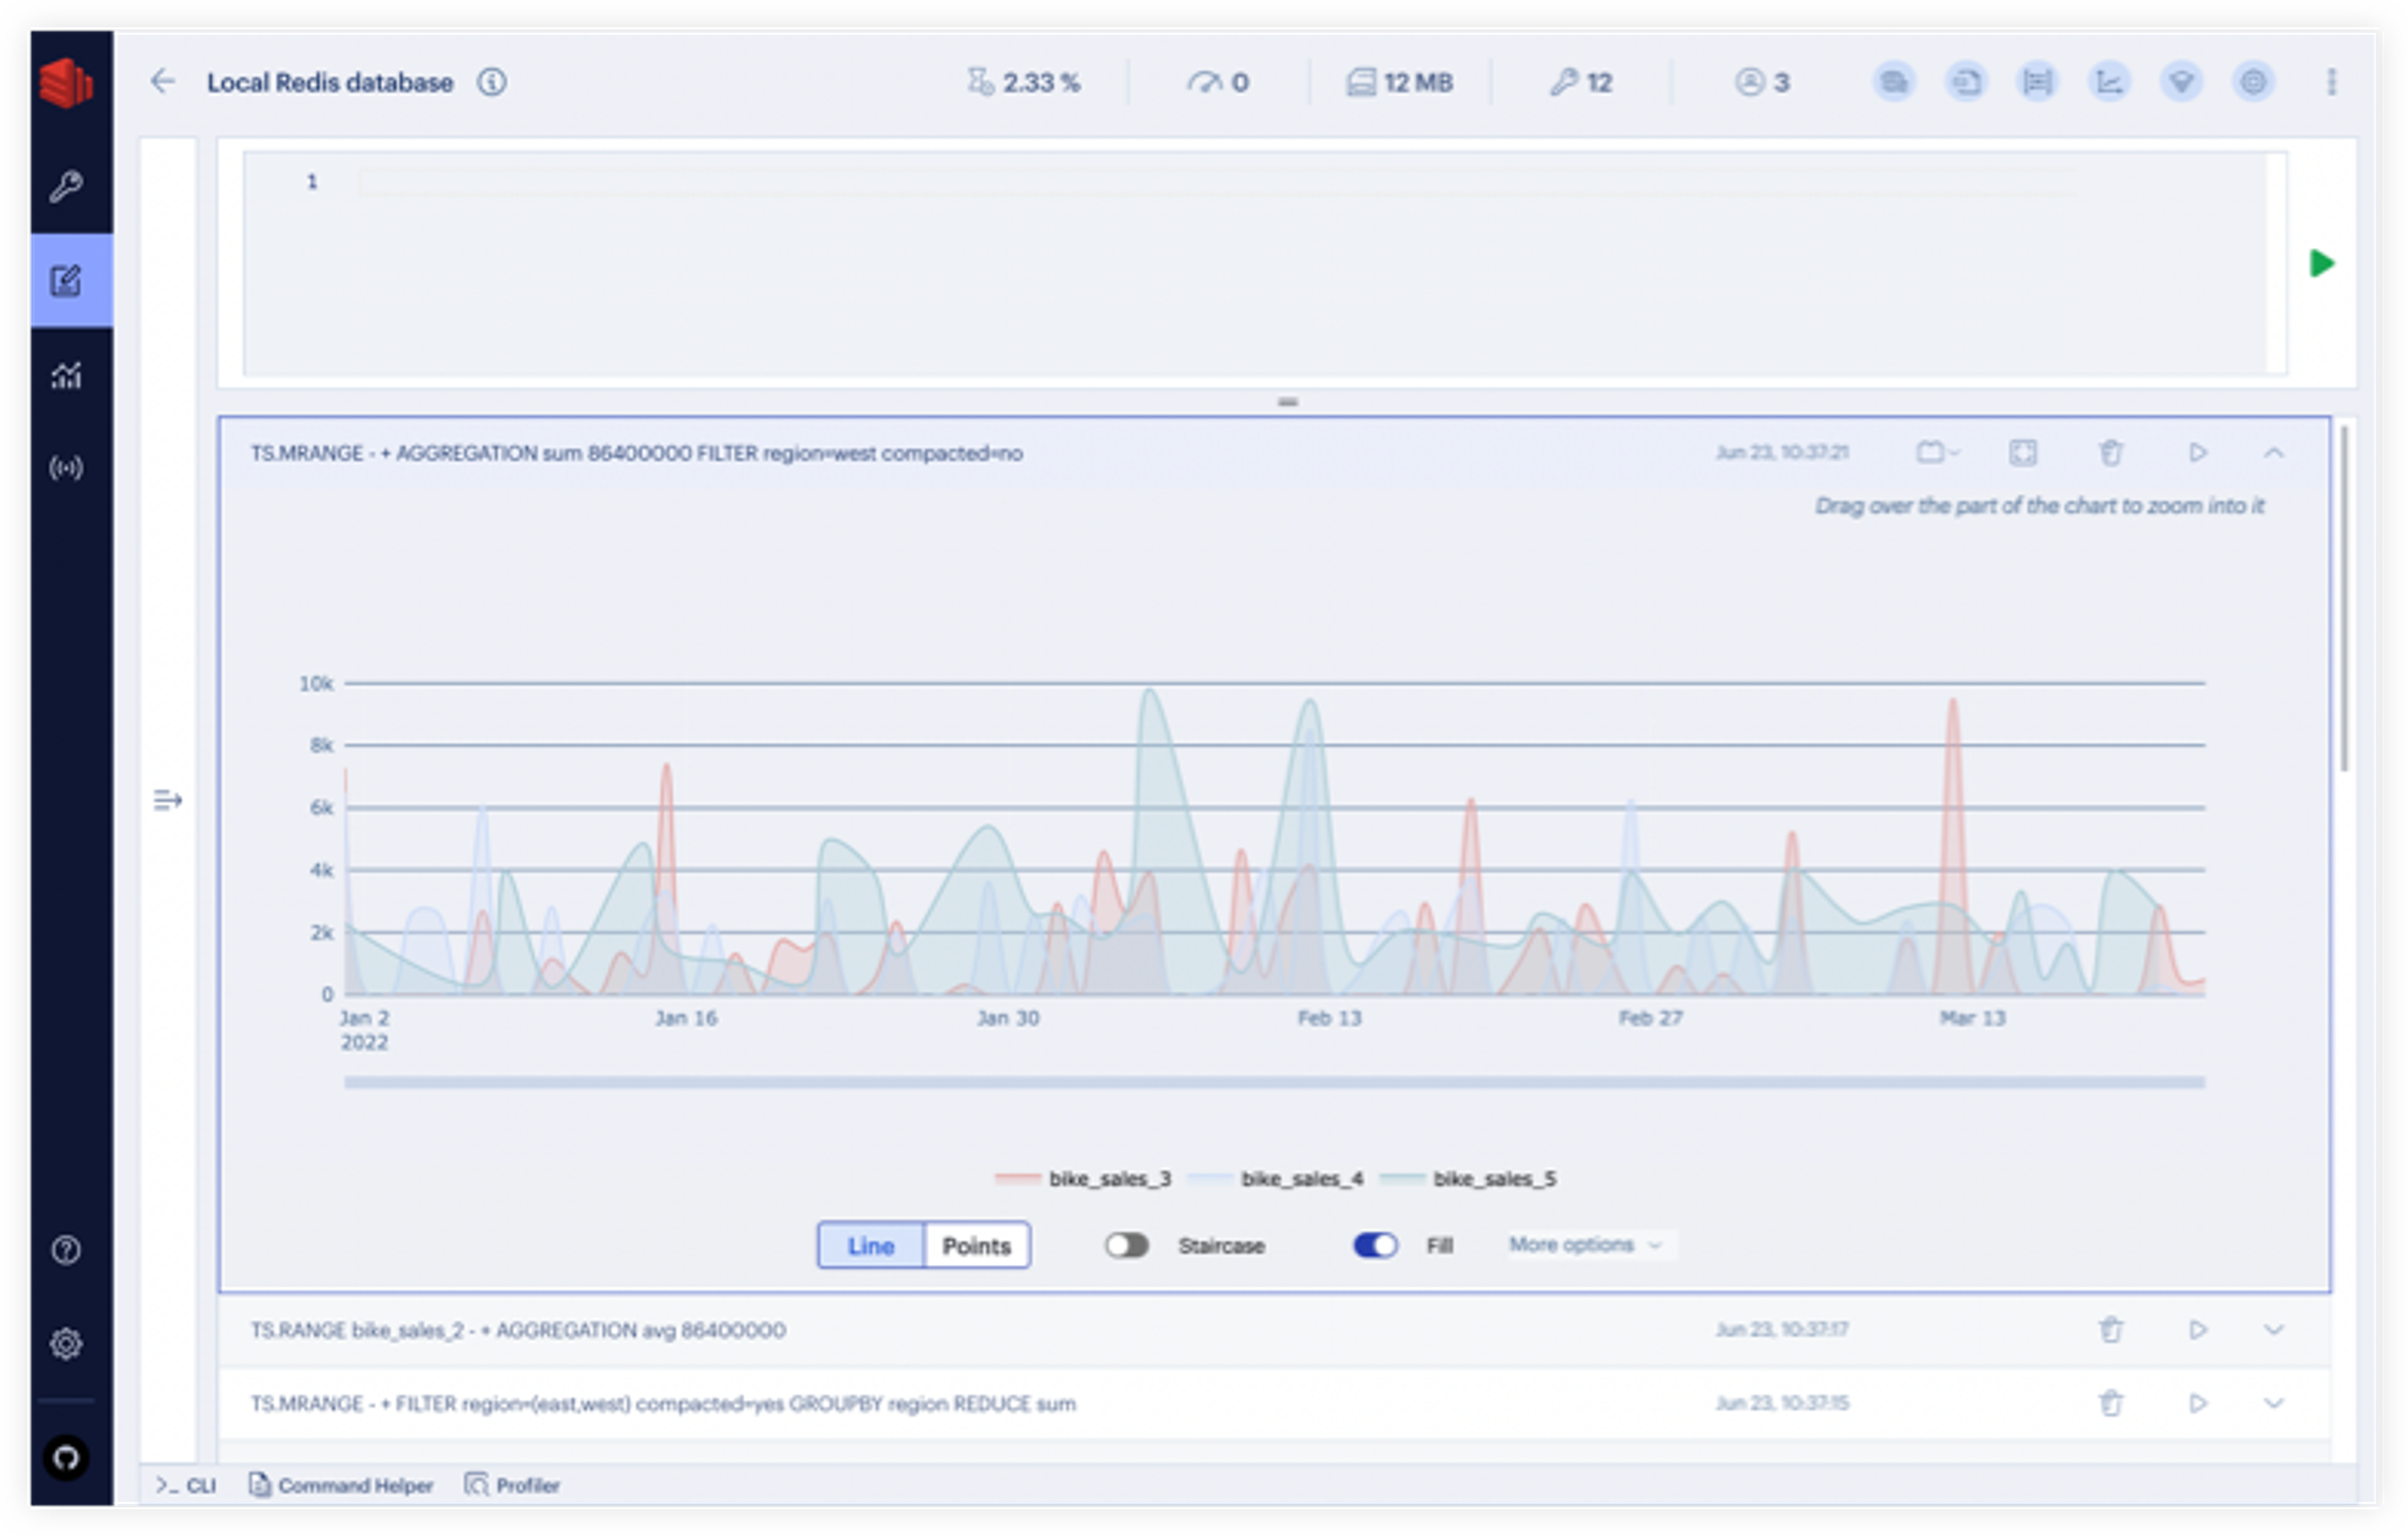Toggle bike_sales_5 legend series

click(x=1468, y=1178)
